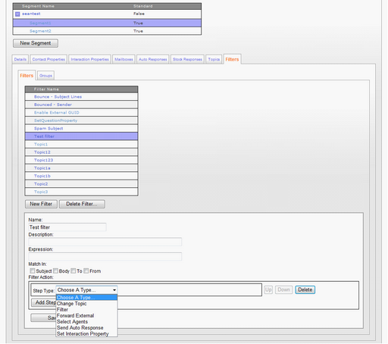Image resolution: width=388 pixels, height=344 pixels.
Task: Go to the Stock Responses tab
Action: [x=187, y=59]
